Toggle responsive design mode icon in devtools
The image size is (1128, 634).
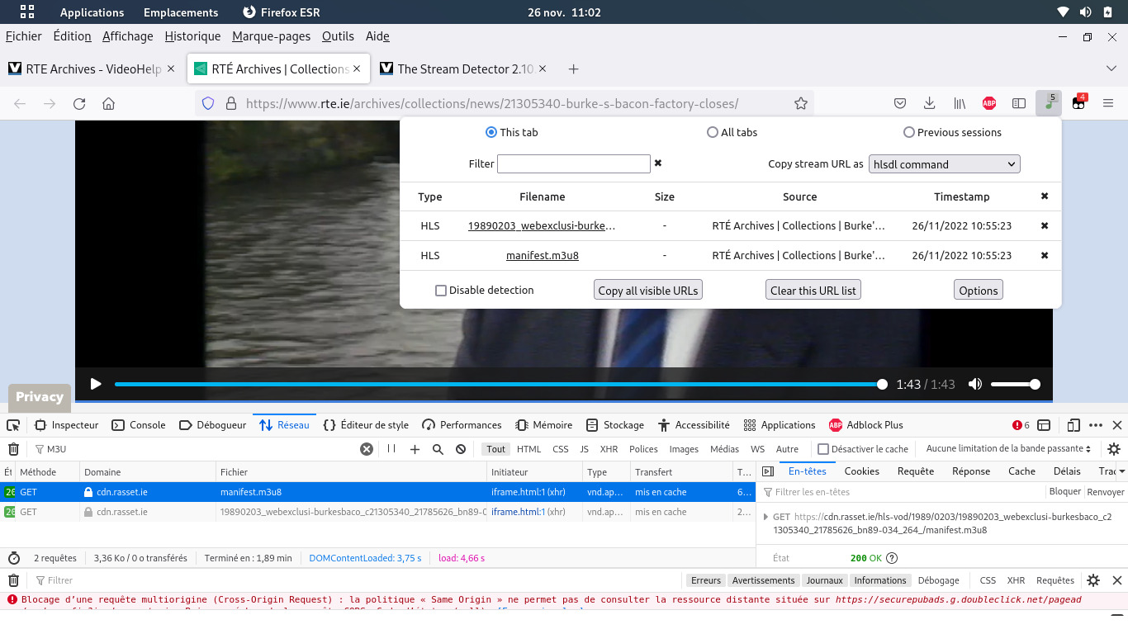(1073, 425)
